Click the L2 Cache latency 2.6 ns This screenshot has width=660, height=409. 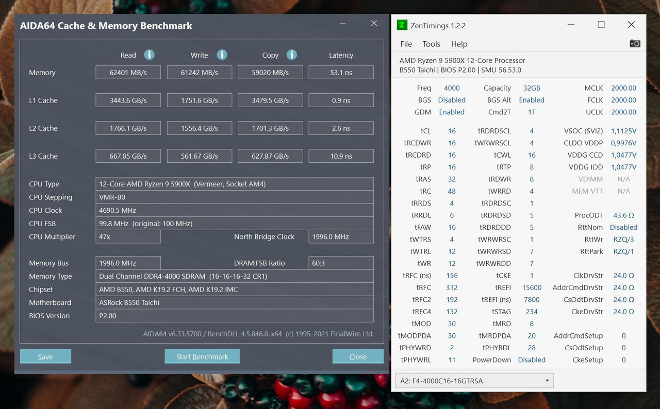(x=341, y=128)
